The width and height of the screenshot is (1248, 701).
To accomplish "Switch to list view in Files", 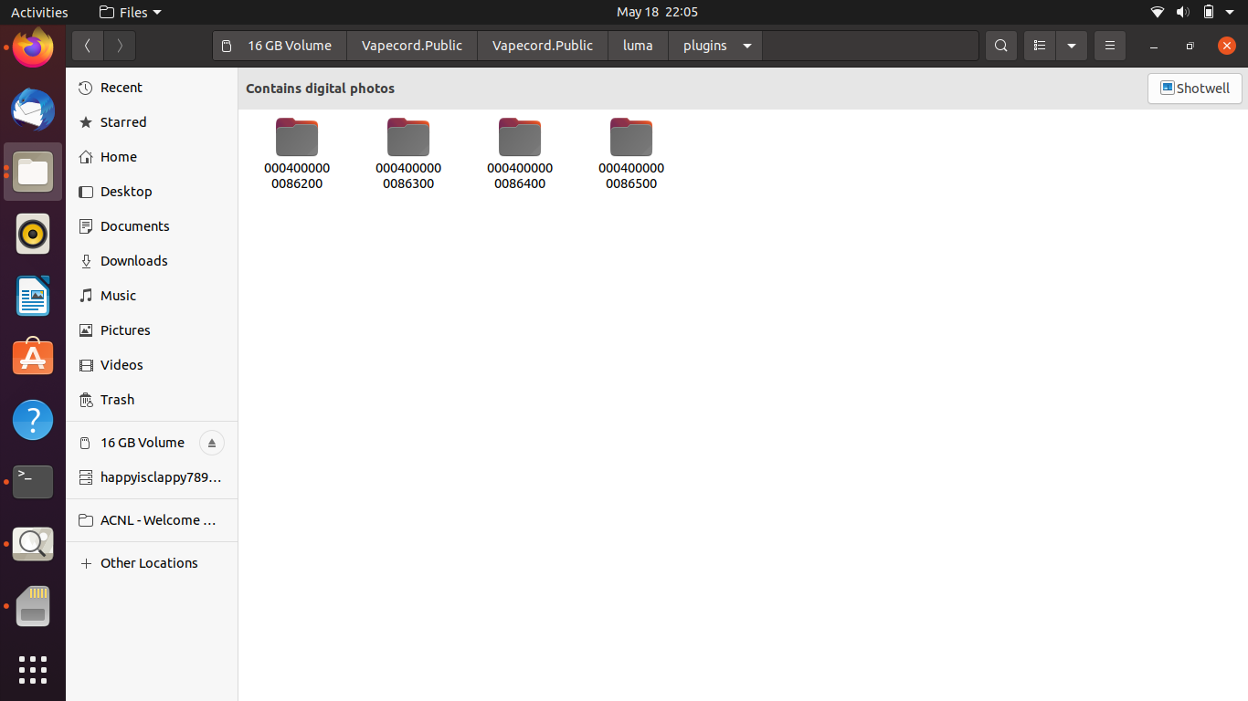I will pyautogui.click(x=1039, y=46).
